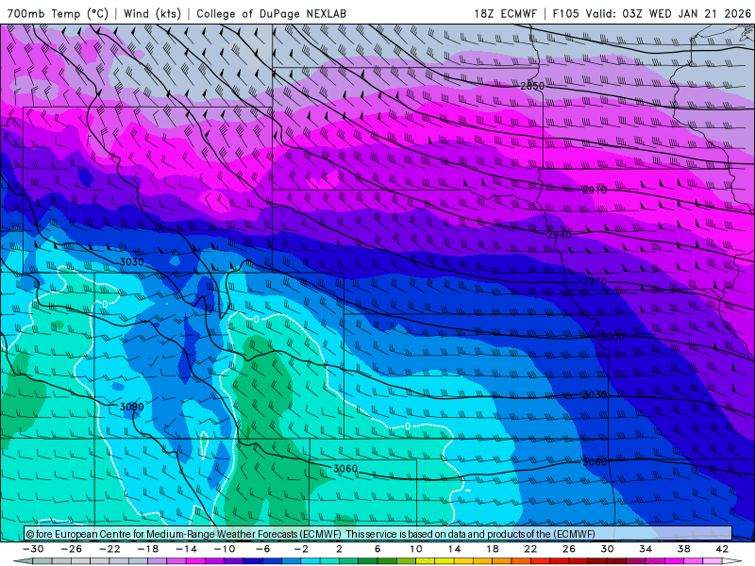The width and height of the screenshot is (755, 566).
Task: Select the positive 6 color scale label
Action: click(377, 549)
